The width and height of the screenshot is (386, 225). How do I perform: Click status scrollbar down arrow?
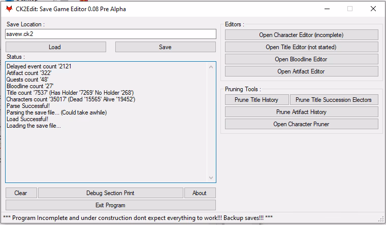tap(211, 177)
